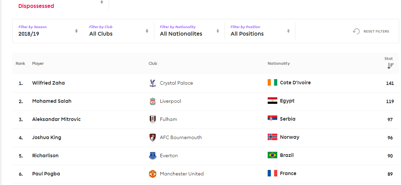Click the Egypt flag icon

click(x=272, y=101)
